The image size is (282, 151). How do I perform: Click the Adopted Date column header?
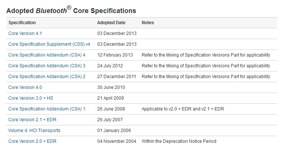point(111,23)
